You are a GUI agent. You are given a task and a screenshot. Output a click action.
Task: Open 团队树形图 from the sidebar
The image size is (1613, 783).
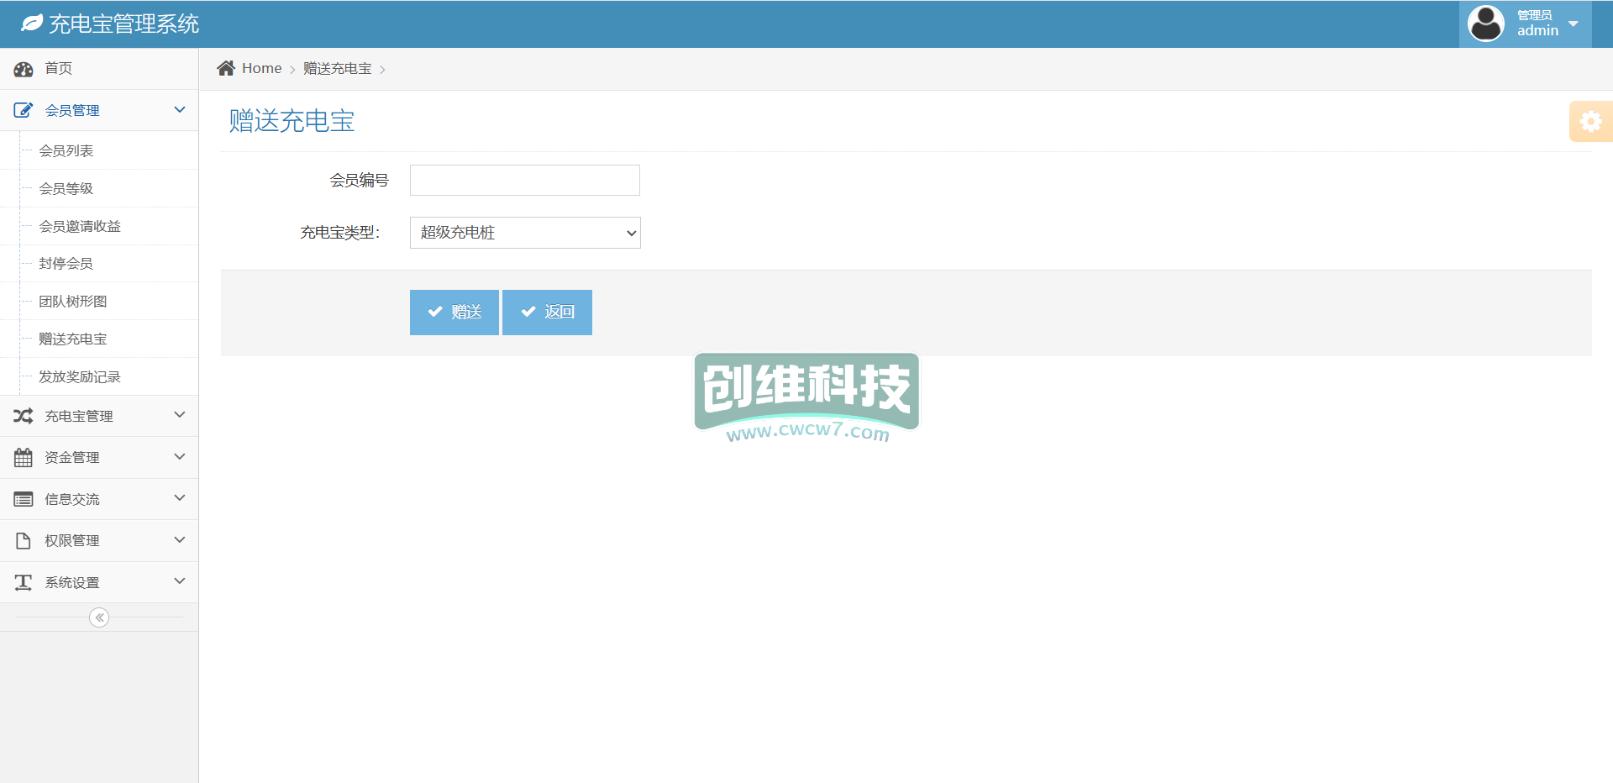point(73,302)
